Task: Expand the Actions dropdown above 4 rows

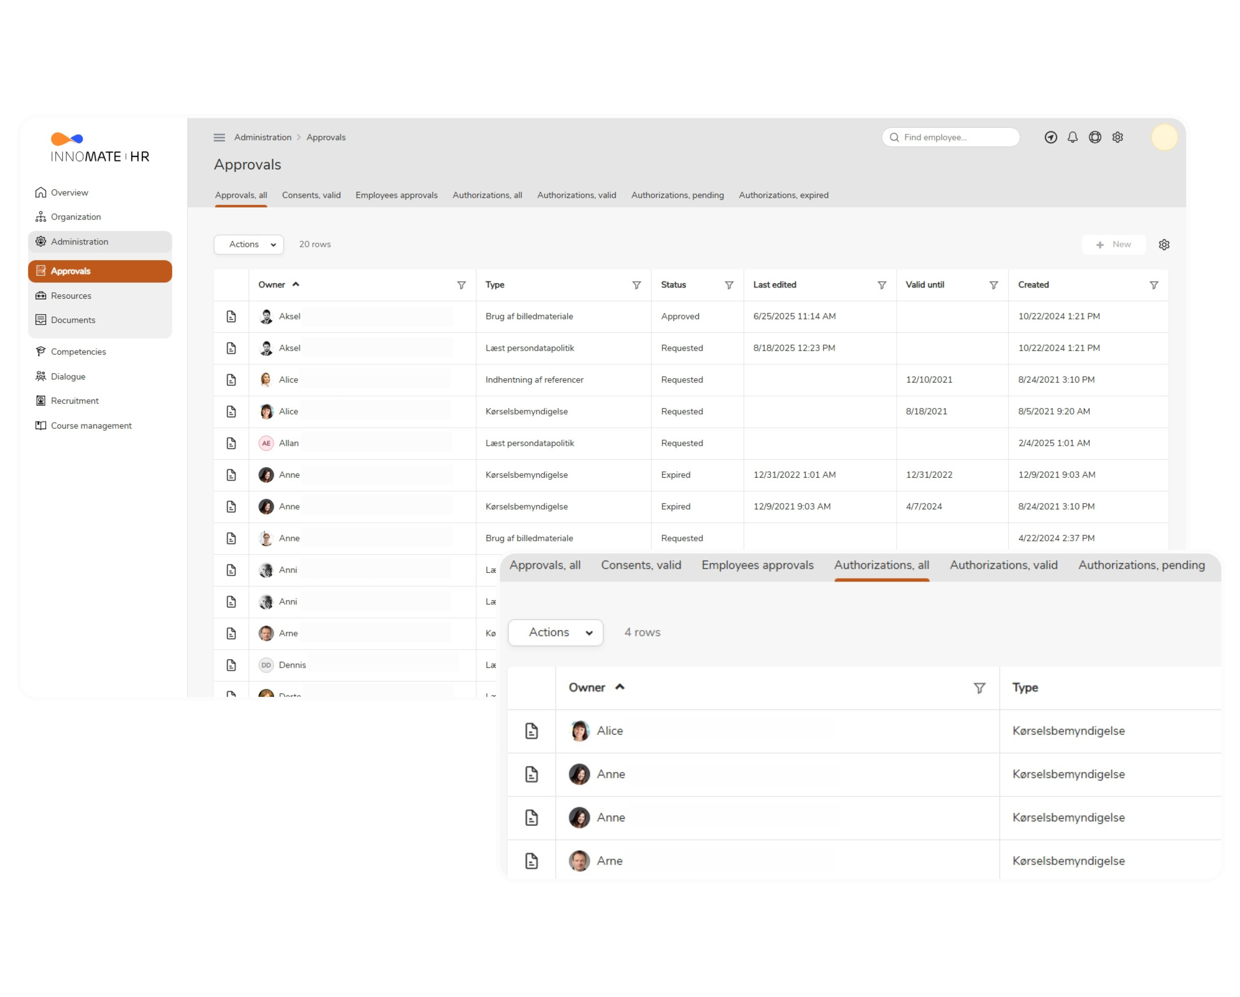Action: [x=556, y=633]
